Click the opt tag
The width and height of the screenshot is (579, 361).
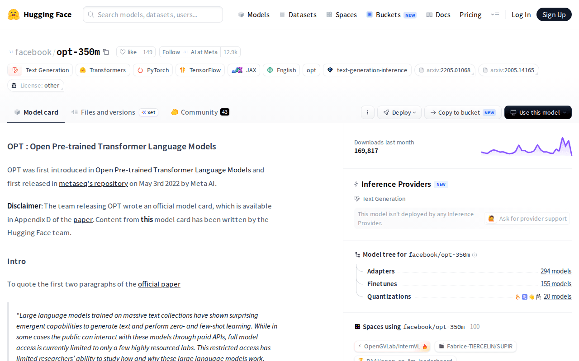click(312, 70)
